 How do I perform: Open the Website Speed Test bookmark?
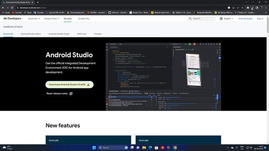click(161, 13)
